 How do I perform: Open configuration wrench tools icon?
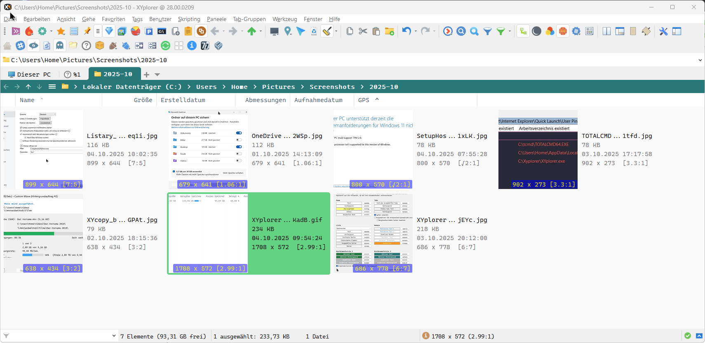point(663,31)
